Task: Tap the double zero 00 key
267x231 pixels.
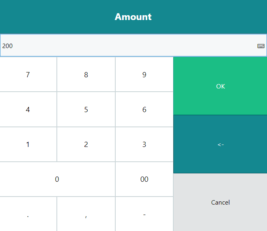Action: [x=144, y=179]
